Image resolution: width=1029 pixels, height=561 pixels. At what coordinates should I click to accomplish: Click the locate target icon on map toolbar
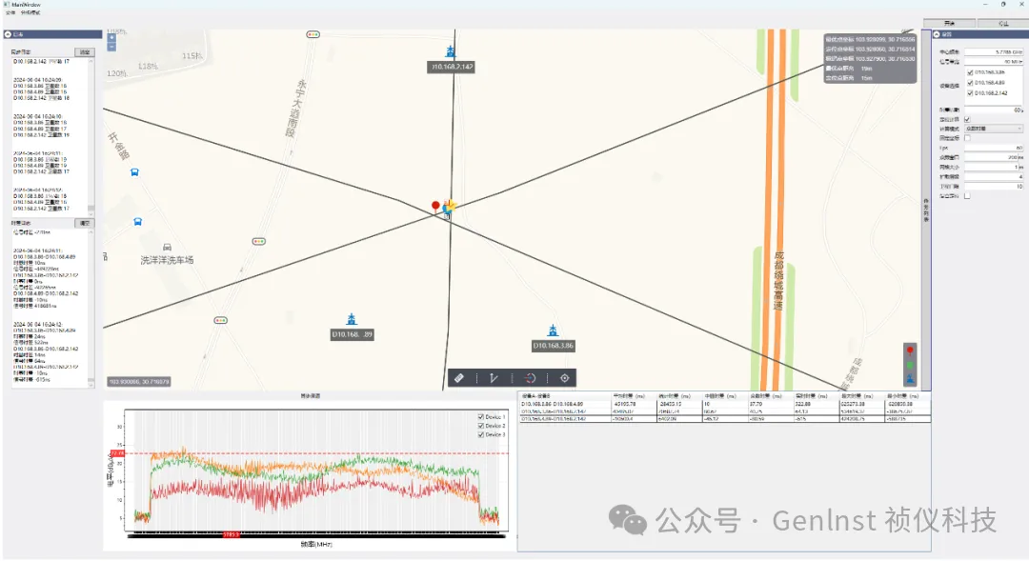pos(565,378)
